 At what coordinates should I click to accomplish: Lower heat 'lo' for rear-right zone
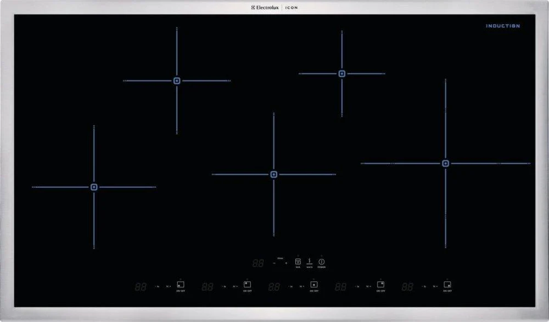357,287
